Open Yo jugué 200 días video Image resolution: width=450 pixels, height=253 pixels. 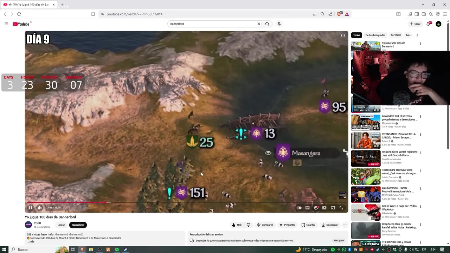pos(393,45)
